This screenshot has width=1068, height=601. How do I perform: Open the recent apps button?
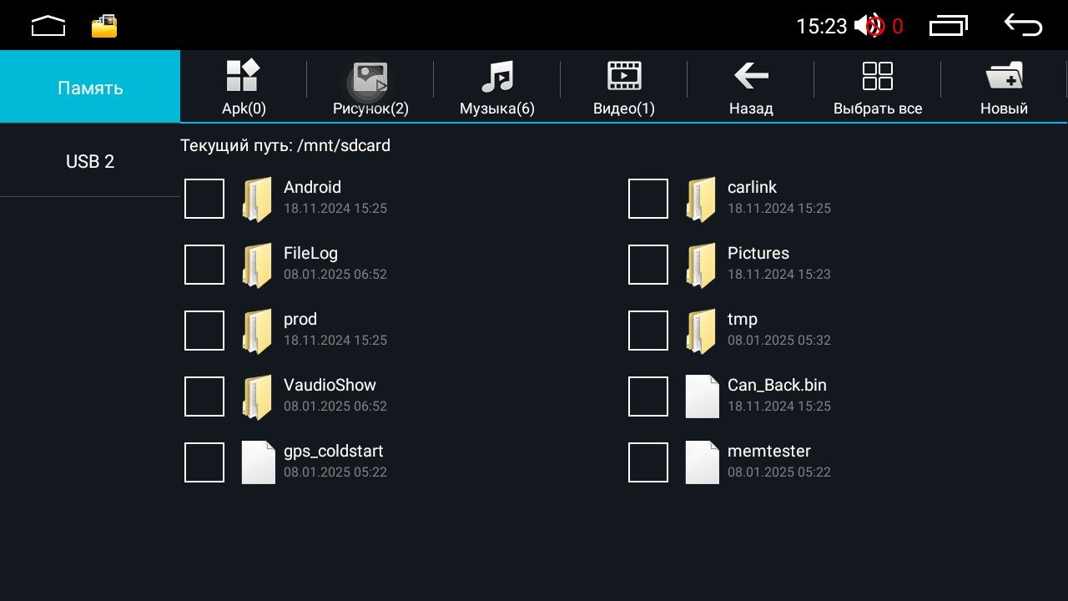(949, 26)
